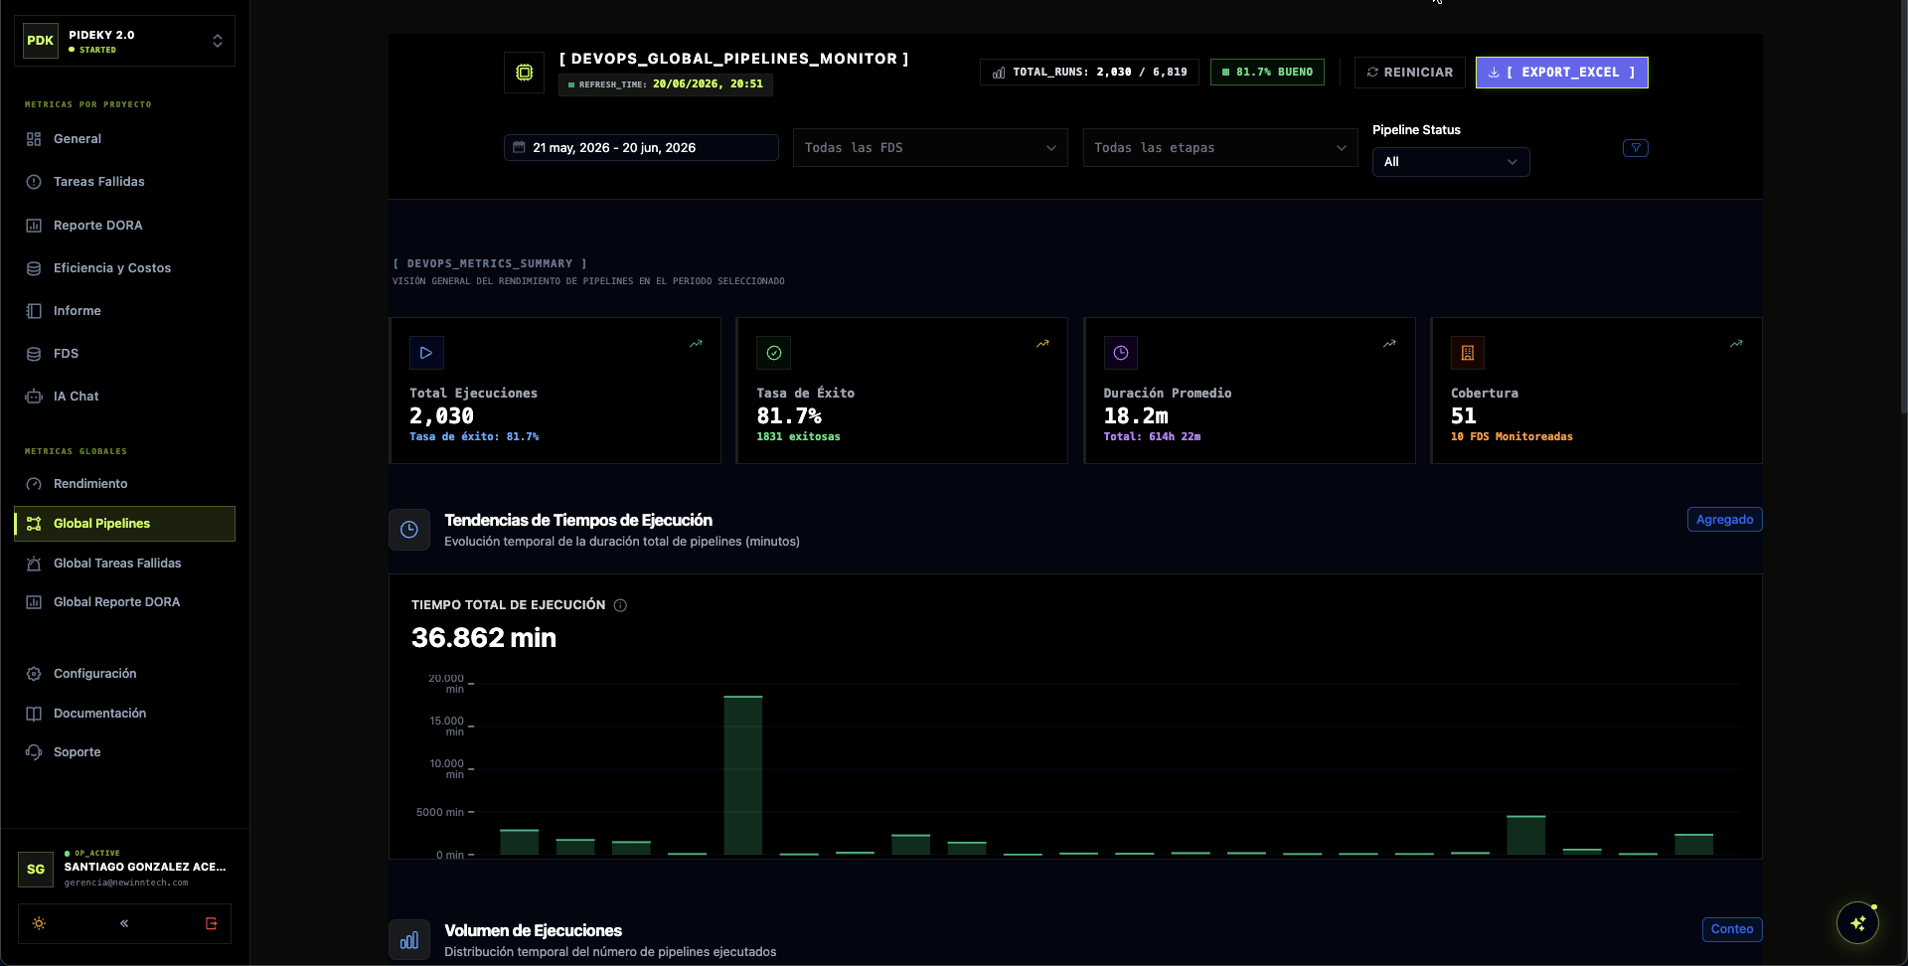Expand the PIDEKY 2.0 project switcher
This screenshot has width=1908, height=966.
(124, 41)
